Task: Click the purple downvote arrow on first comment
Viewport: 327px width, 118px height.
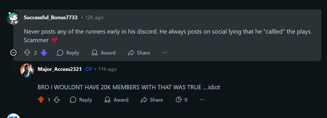Action: coord(44,53)
